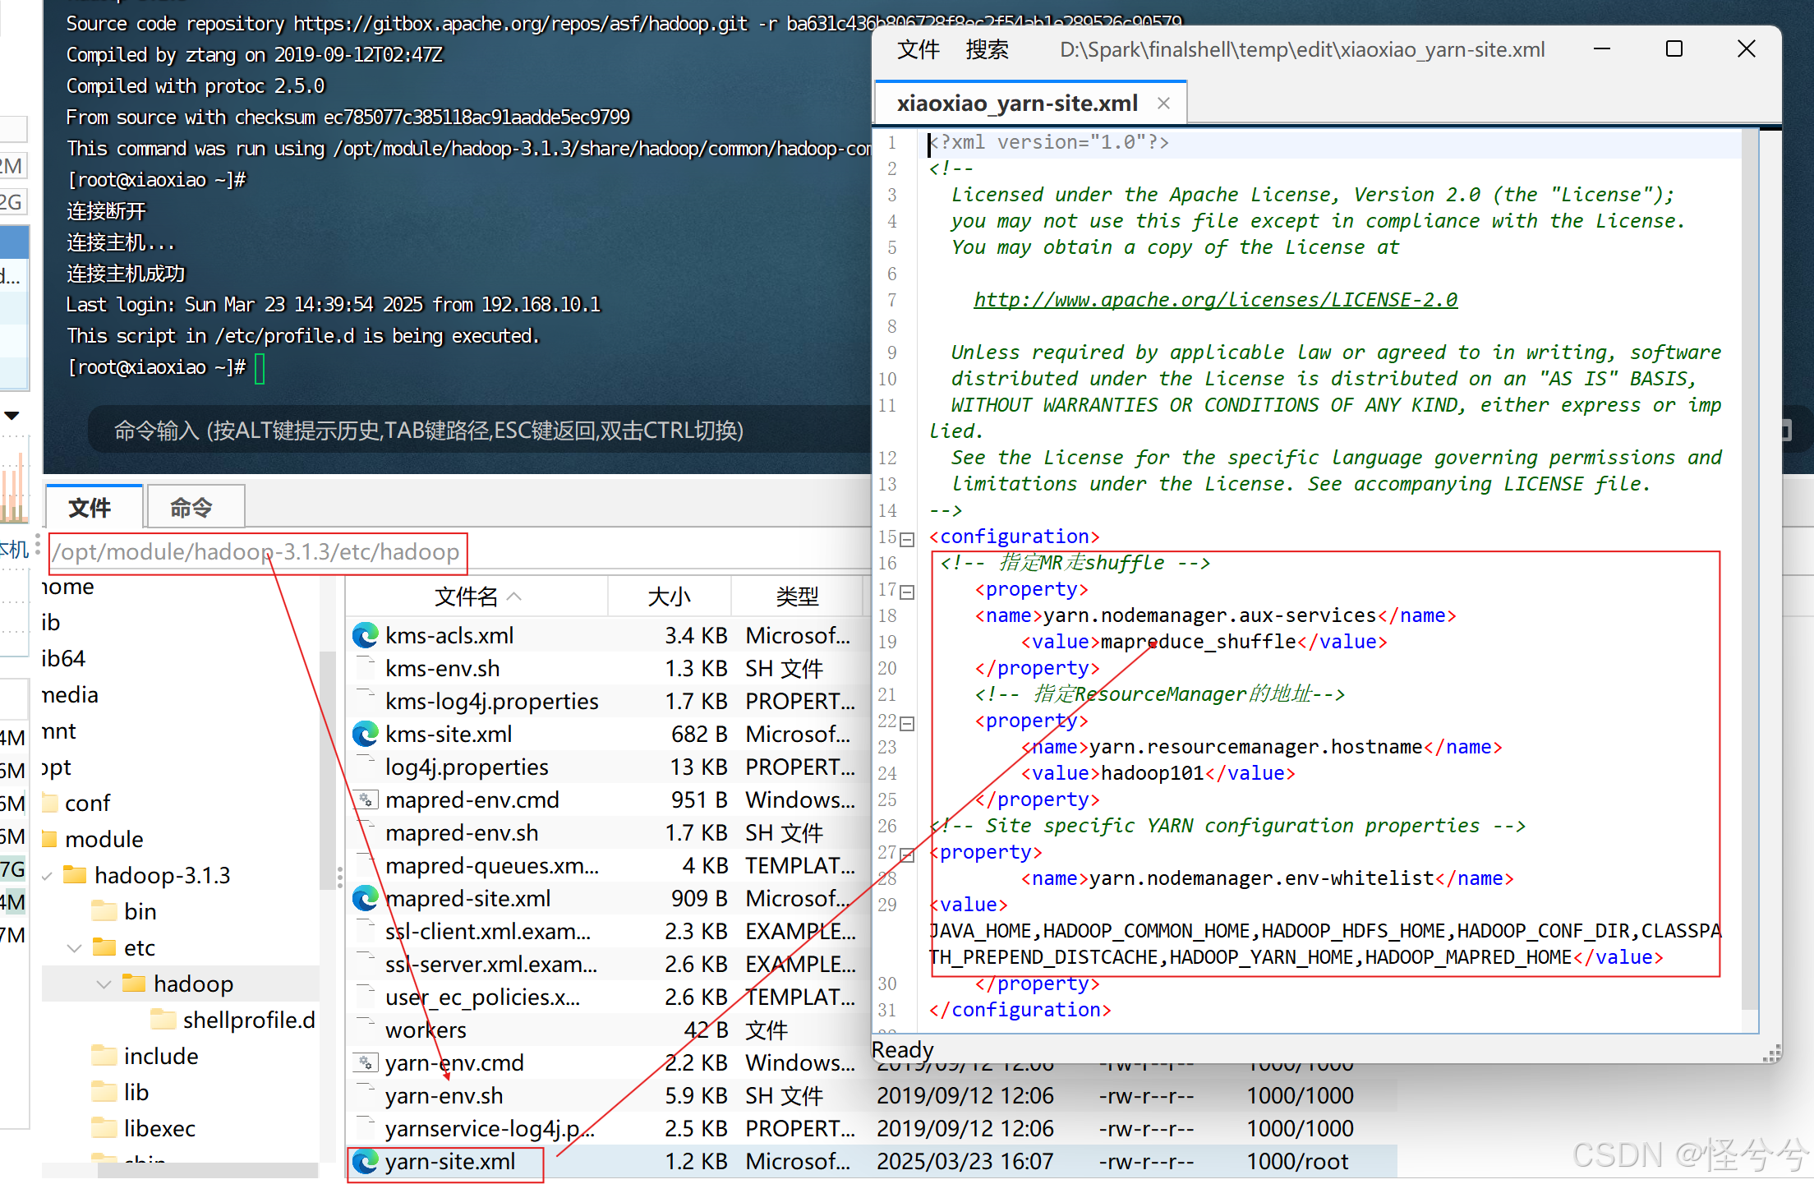Click the mapred-env.cmd script icon
This screenshot has width=1814, height=1184.
point(365,799)
